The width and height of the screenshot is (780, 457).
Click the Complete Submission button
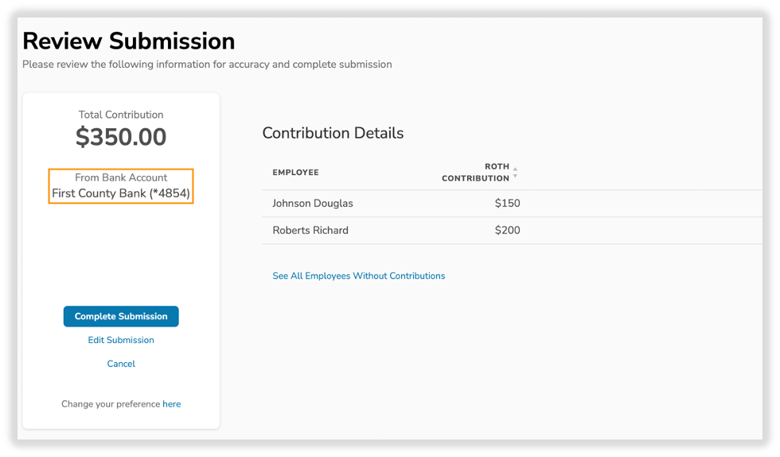(x=121, y=316)
